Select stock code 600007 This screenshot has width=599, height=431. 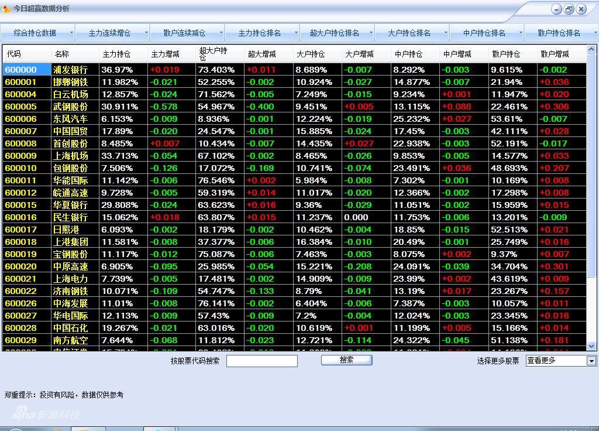click(x=20, y=131)
